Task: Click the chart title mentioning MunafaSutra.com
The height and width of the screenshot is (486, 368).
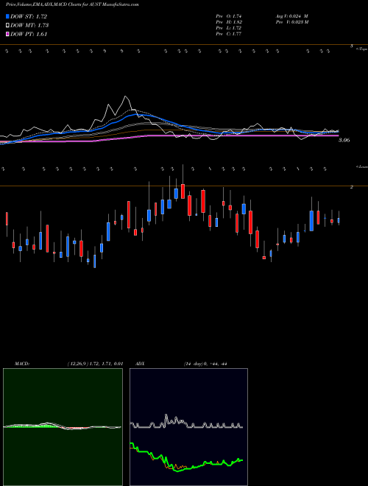Action: 72,4
